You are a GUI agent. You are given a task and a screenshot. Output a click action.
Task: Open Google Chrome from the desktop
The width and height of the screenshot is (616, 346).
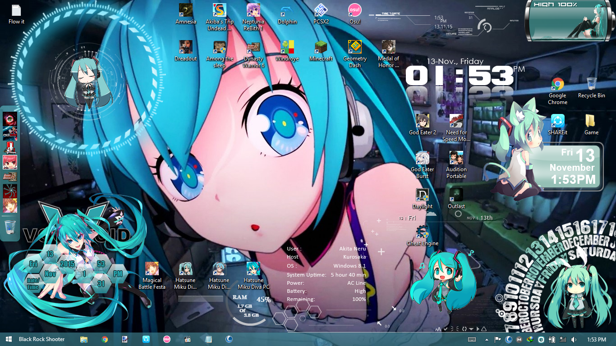[x=558, y=91]
